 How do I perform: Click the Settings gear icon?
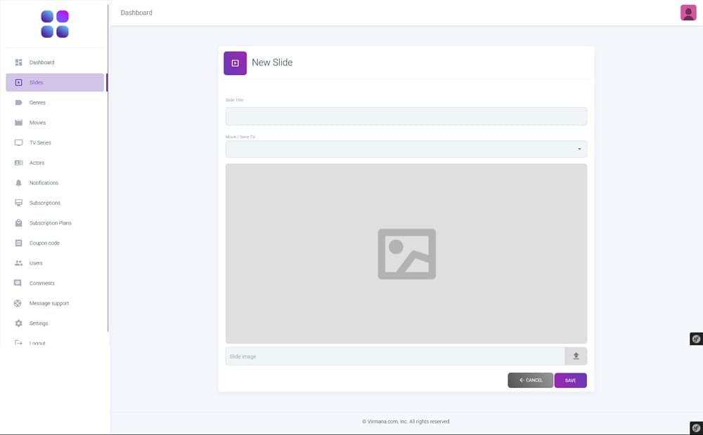[x=19, y=323]
